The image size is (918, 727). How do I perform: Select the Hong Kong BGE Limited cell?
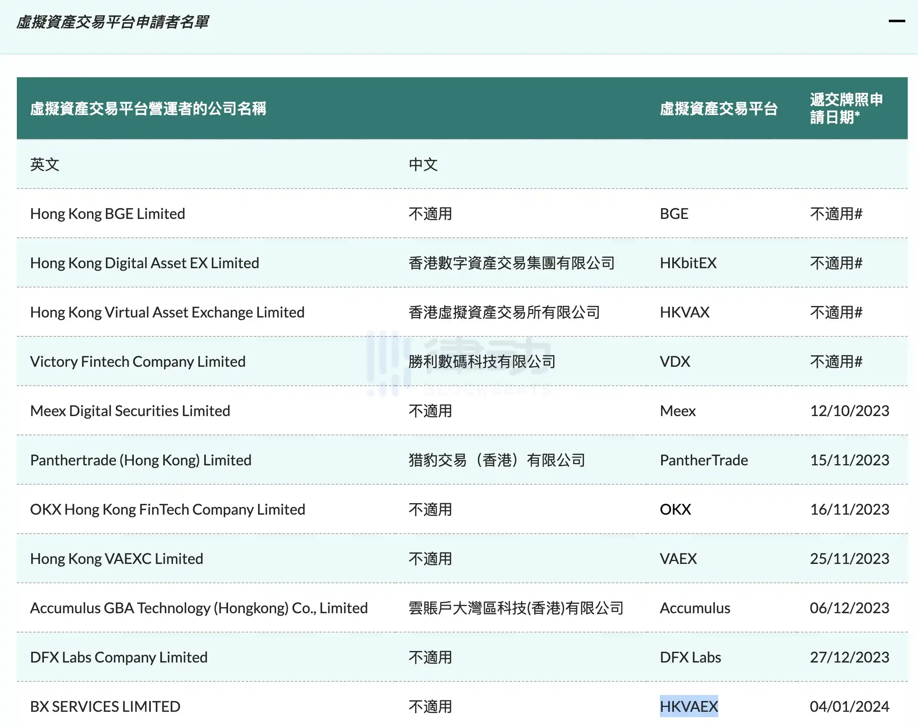pyautogui.click(x=107, y=214)
